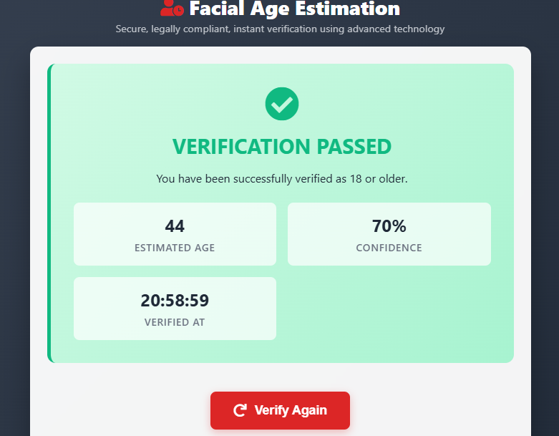559x436 pixels.
Task: Click the Verified At card showing 20:58:59
Action: 175,309
